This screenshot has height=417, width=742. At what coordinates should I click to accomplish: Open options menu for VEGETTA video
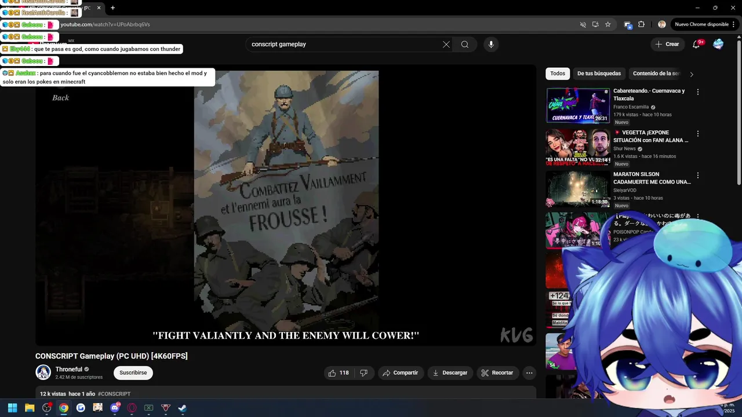point(698,134)
